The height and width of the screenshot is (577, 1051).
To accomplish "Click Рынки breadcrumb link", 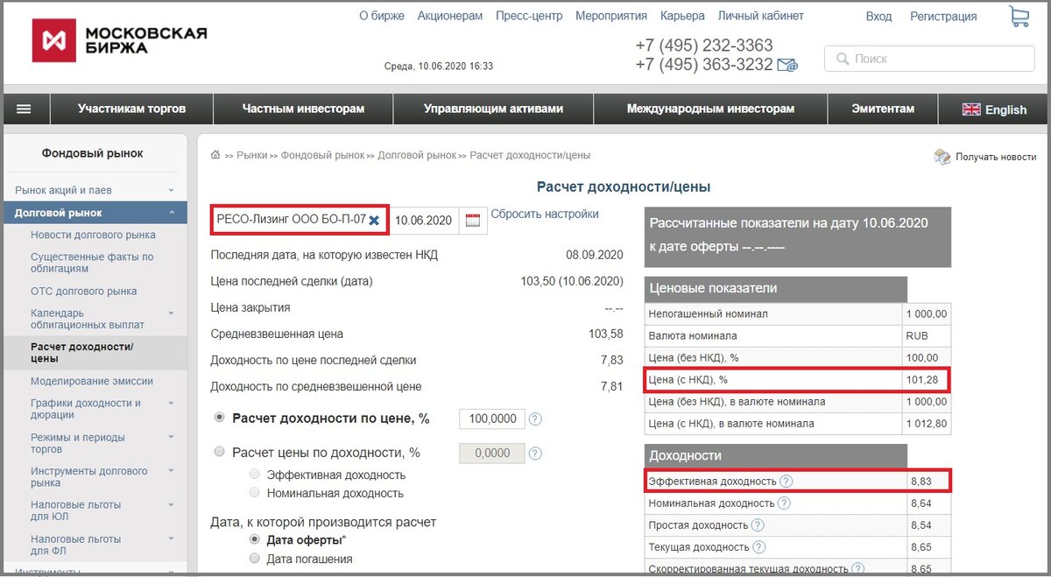I will point(251,155).
